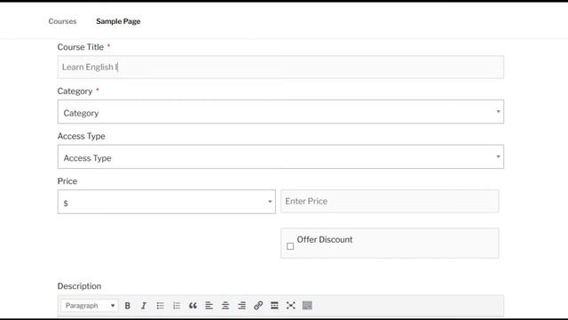Image resolution: width=568 pixels, height=320 pixels.
Task: Click the Category field label
Action: pyautogui.click(x=75, y=91)
